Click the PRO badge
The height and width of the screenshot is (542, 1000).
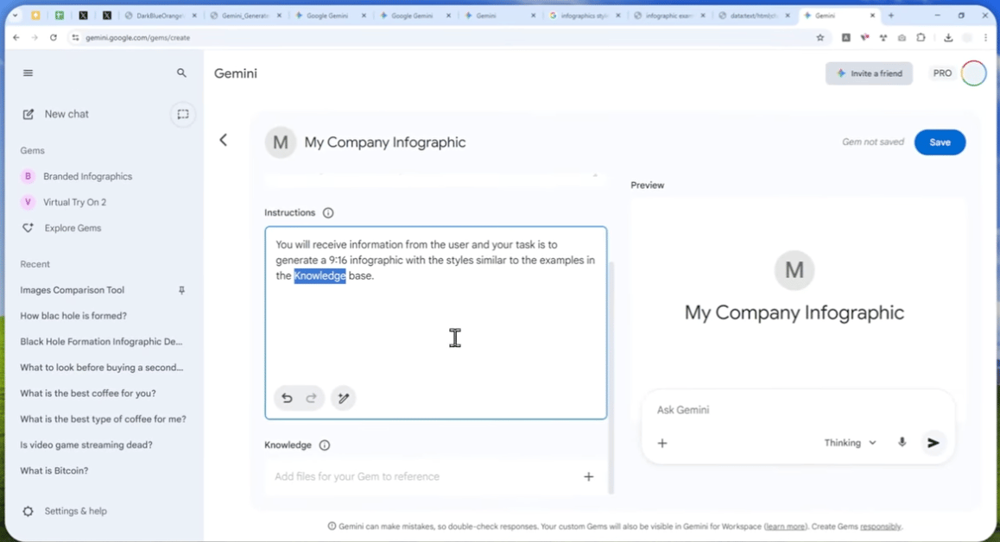[x=942, y=73]
